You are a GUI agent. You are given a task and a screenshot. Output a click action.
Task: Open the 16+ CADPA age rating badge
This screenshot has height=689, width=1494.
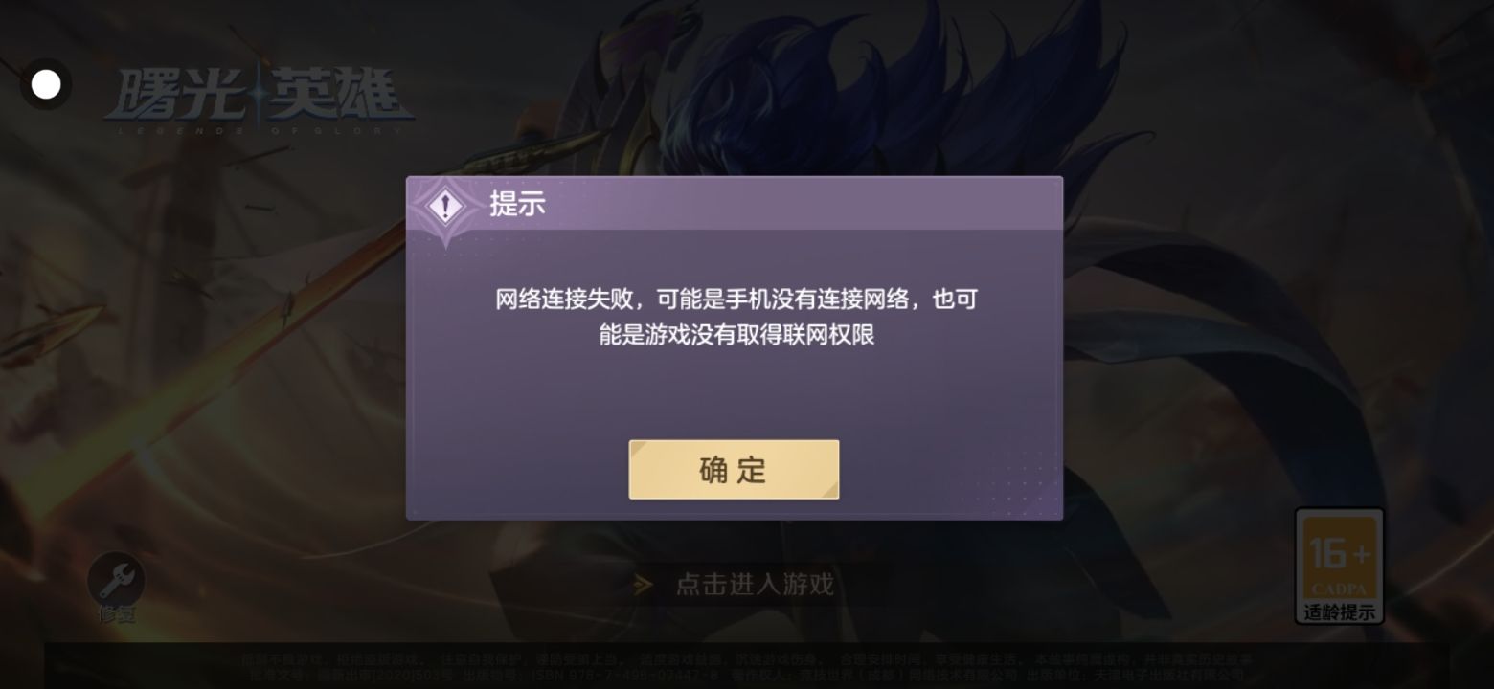1339,566
